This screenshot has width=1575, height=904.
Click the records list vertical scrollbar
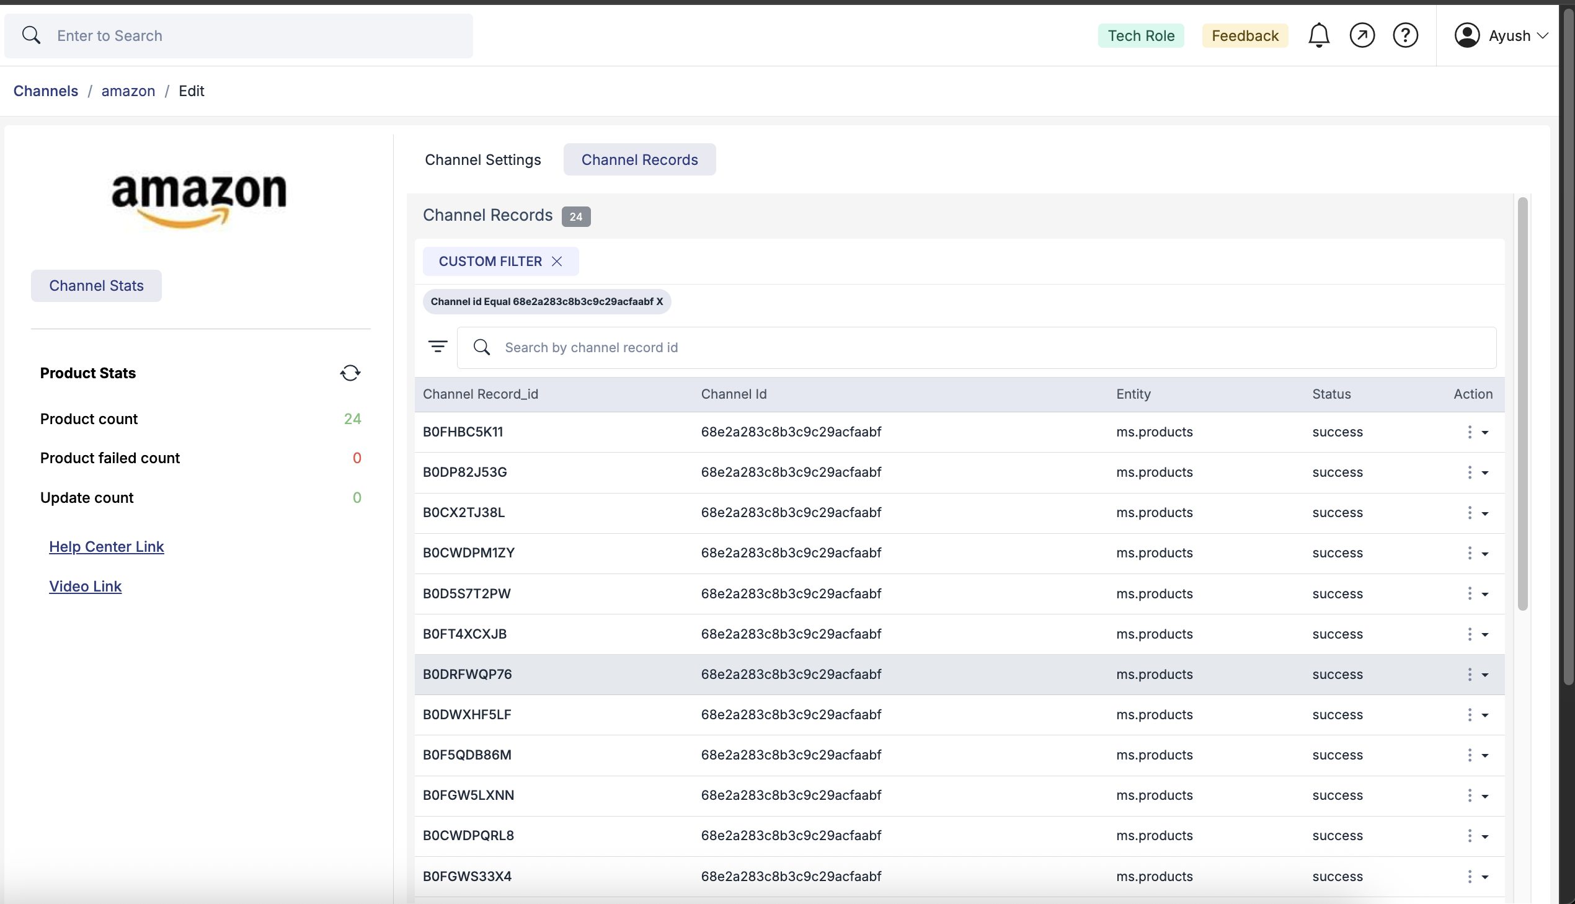coord(1522,404)
